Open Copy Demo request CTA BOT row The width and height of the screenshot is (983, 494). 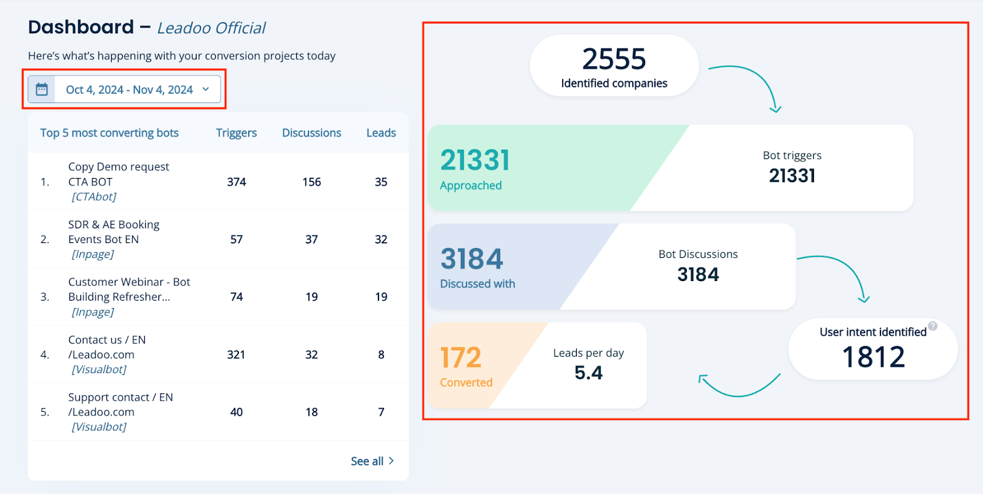tap(218, 182)
